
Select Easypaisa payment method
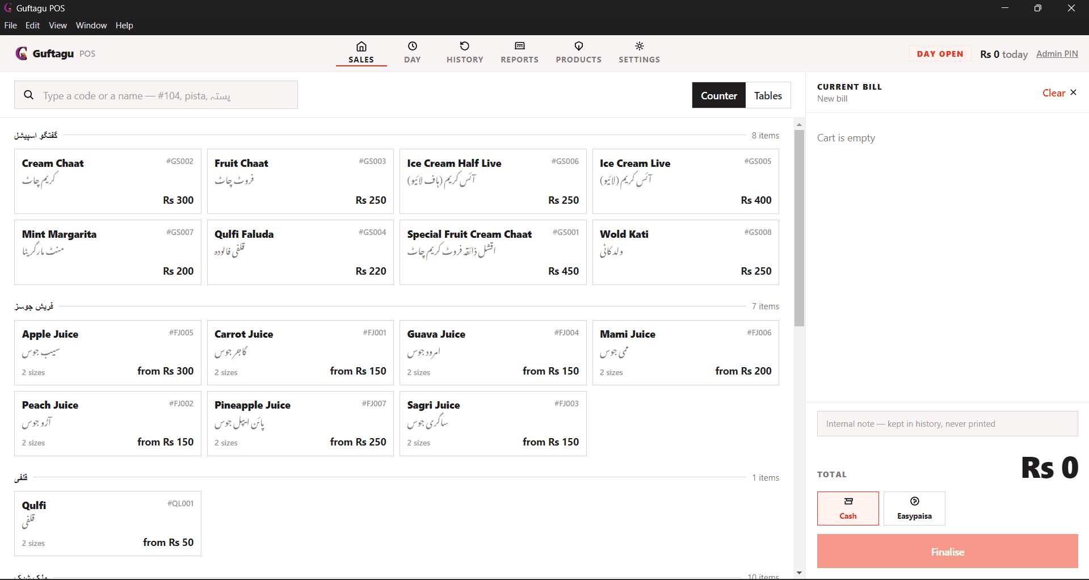coord(914,508)
